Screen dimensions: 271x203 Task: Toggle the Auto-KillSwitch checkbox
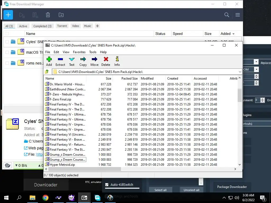[107, 184]
